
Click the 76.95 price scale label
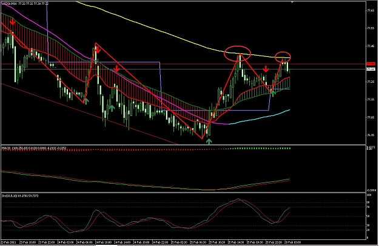coord(371,135)
